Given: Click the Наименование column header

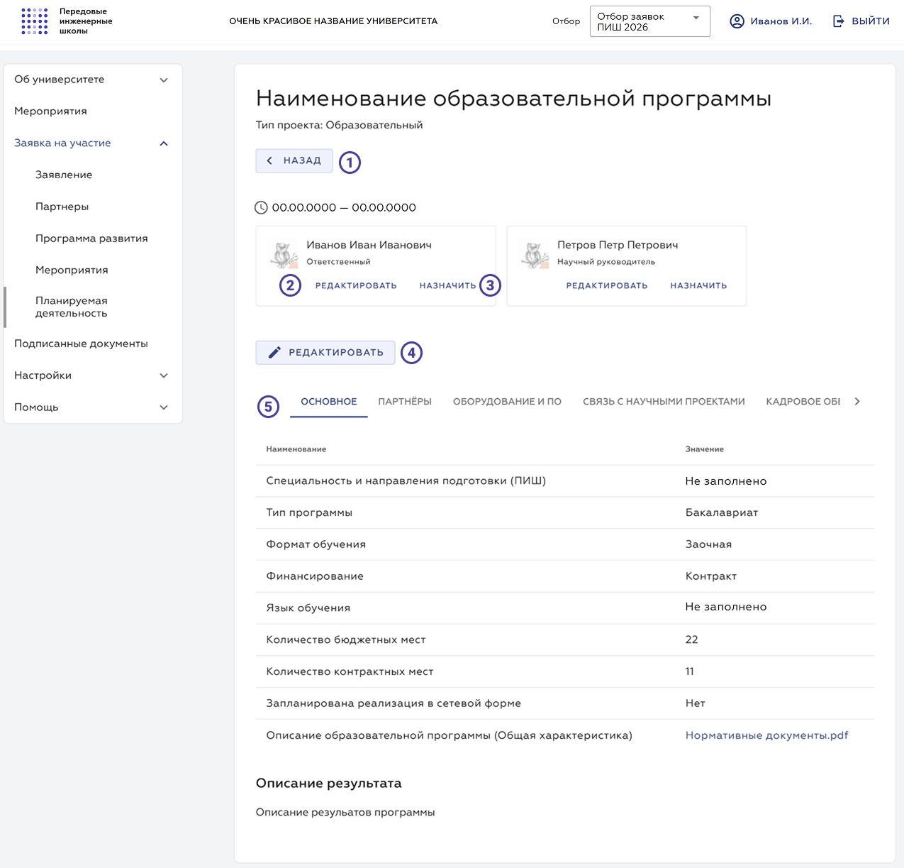Looking at the screenshot, I should pyautogui.click(x=296, y=449).
